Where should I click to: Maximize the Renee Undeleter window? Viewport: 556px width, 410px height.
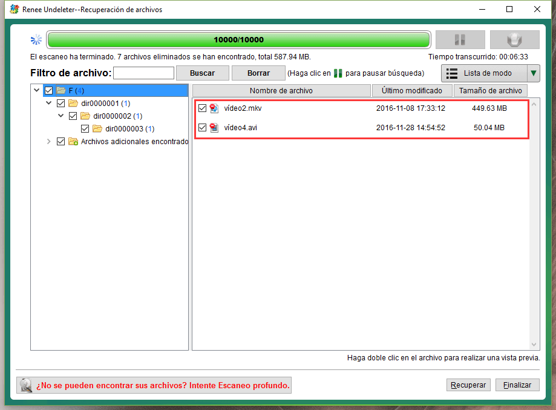tap(509, 9)
